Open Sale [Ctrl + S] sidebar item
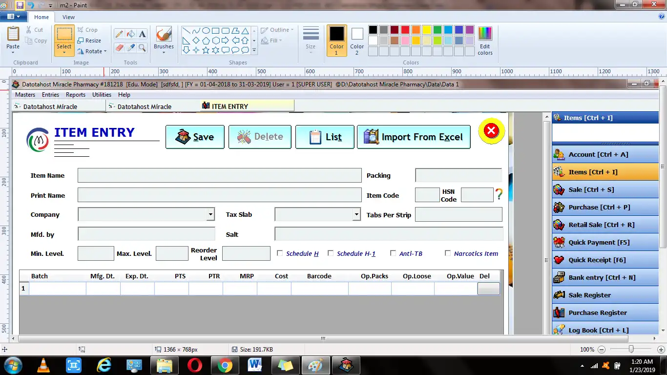 point(605,189)
